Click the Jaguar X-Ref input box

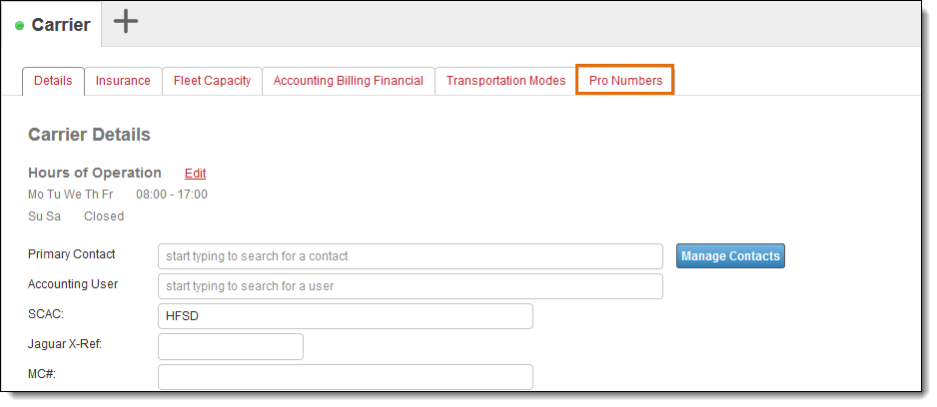[231, 347]
